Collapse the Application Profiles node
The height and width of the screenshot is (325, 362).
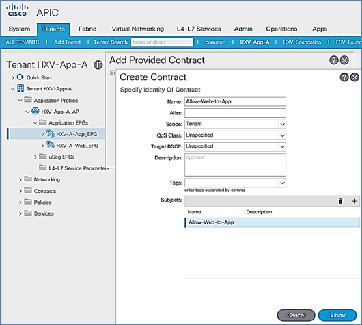[x=20, y=101]
